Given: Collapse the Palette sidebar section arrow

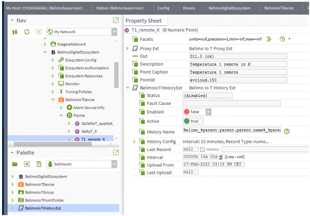Looking at the screenshot, I should click(12, 153).
